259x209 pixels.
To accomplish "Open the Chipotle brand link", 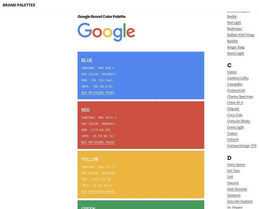I will pos(233,109).
